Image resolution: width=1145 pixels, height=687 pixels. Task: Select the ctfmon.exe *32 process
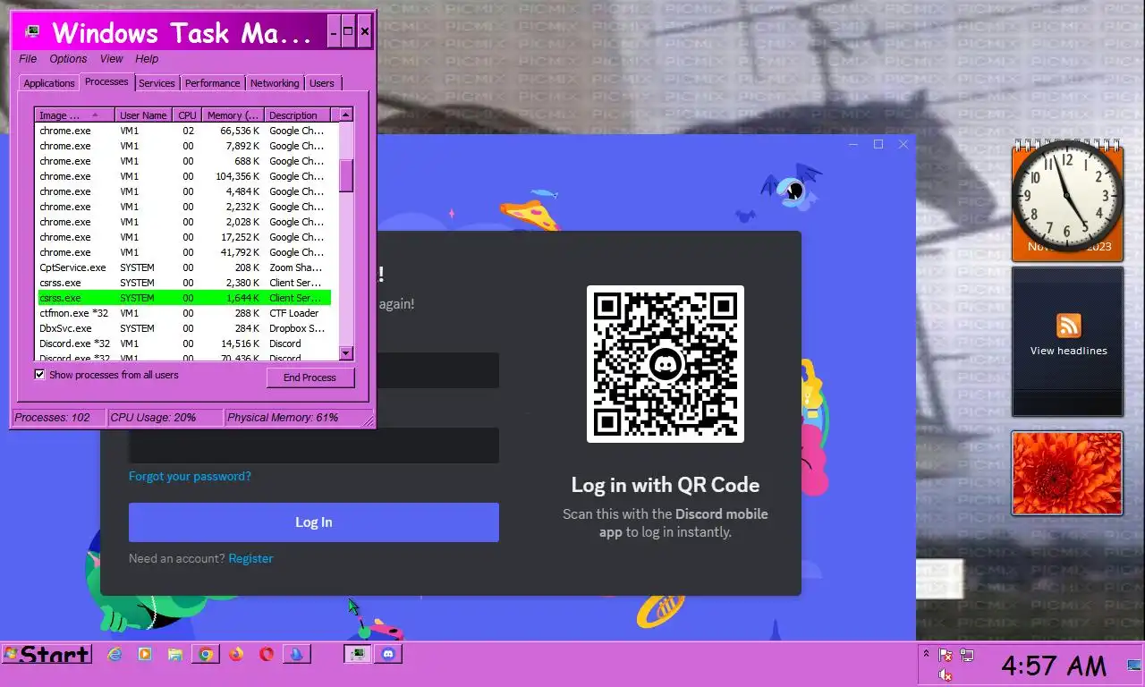[184, 313]
